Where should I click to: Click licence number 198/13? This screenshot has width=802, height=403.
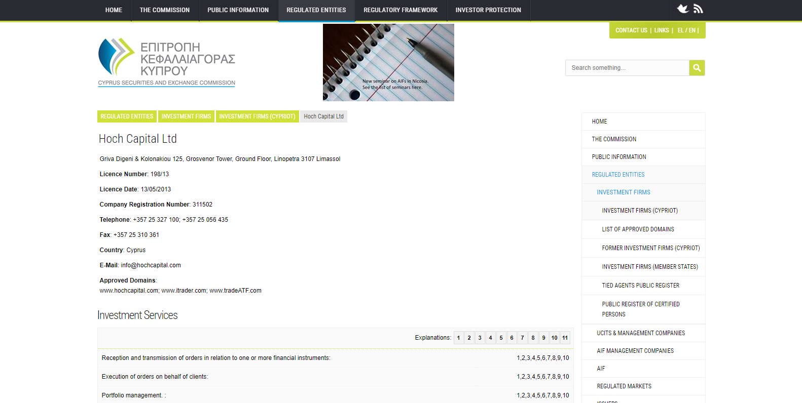point(160,174)
